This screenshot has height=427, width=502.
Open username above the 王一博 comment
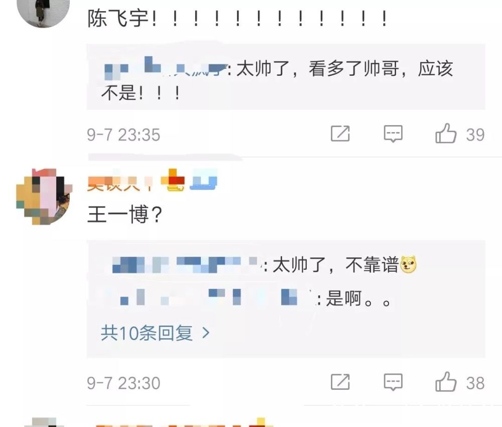pyautogui.click(x=120, y=182)
